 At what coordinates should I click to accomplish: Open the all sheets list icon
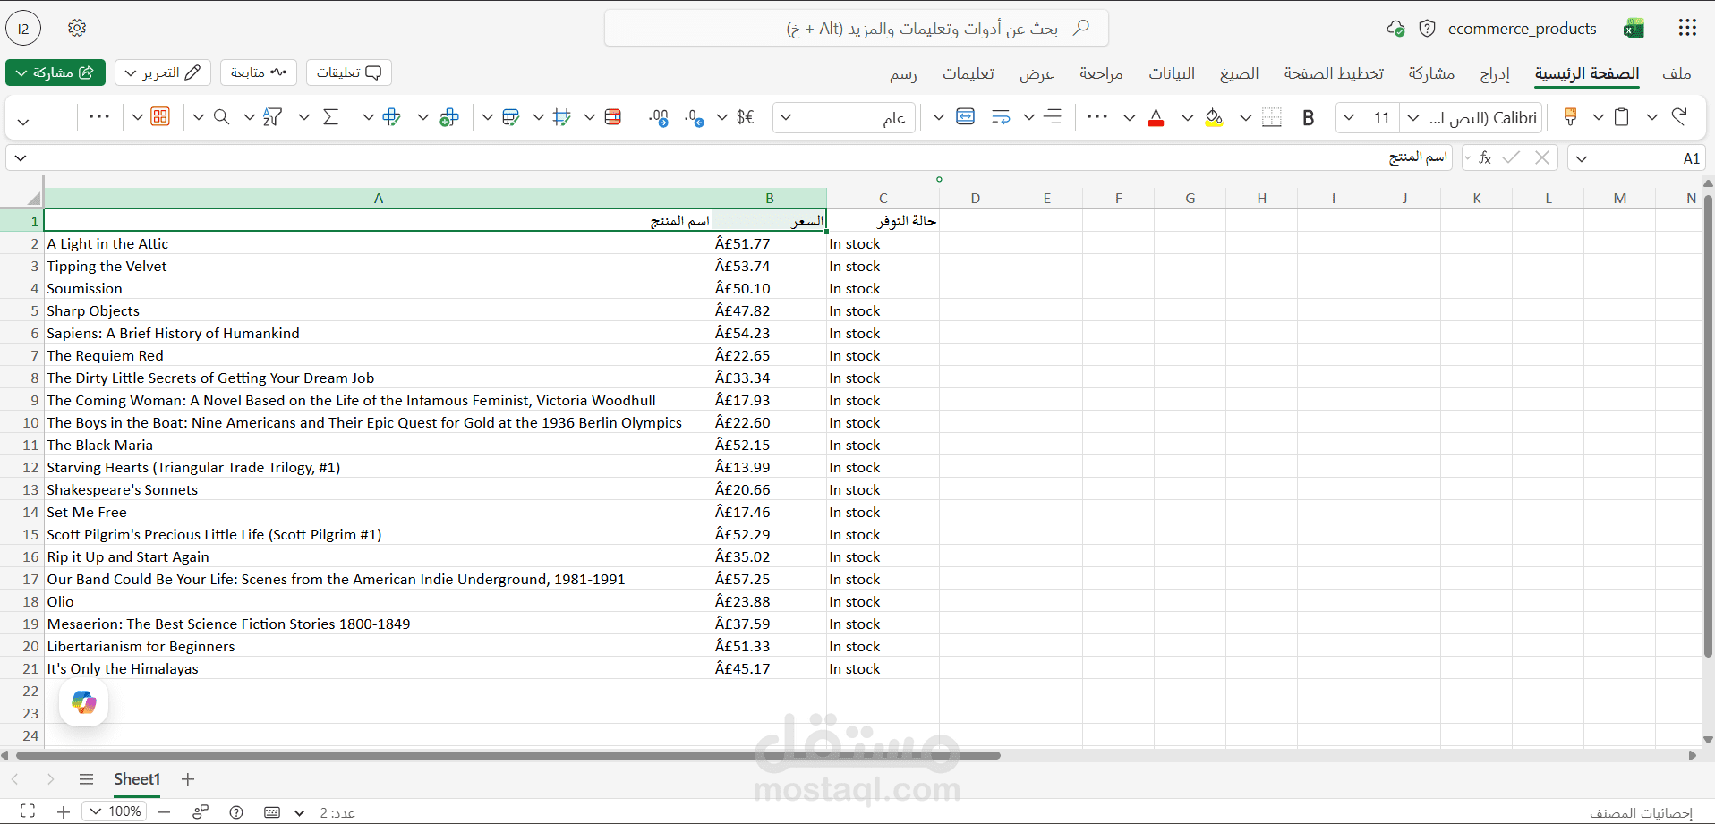[86, 779]
